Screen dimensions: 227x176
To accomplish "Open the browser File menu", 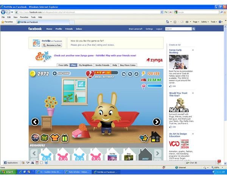I will click(3, 17).
